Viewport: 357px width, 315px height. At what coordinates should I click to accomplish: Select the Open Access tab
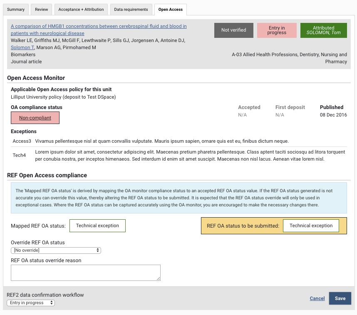170,10
